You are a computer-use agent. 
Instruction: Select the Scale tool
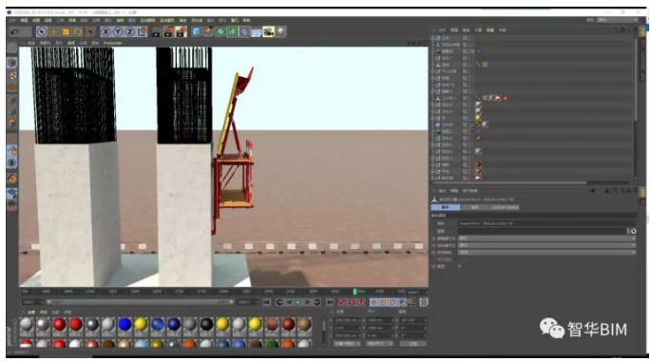[x=66, y=32]
